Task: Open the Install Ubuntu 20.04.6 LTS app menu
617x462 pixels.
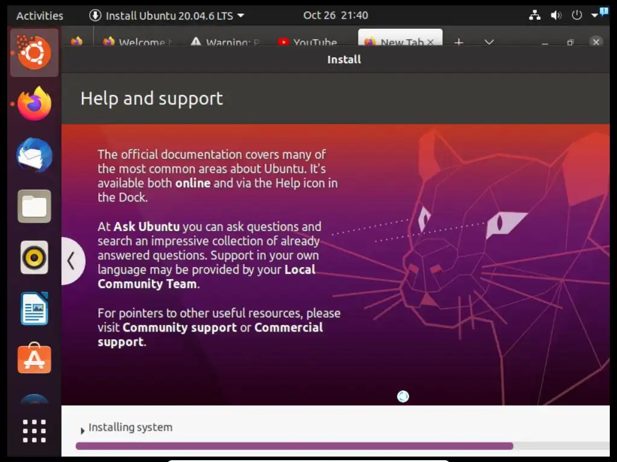Action: [167, 16]
